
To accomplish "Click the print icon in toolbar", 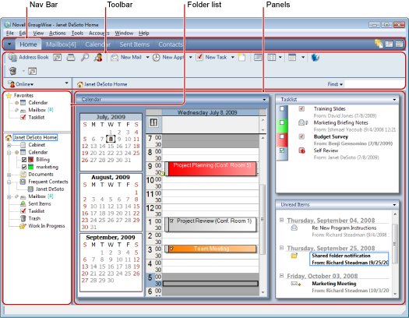I will click(x=71, y=57).
